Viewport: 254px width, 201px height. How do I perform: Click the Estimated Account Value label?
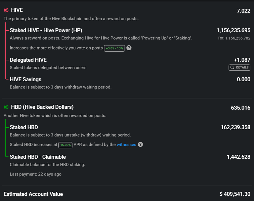click(33, 194)
